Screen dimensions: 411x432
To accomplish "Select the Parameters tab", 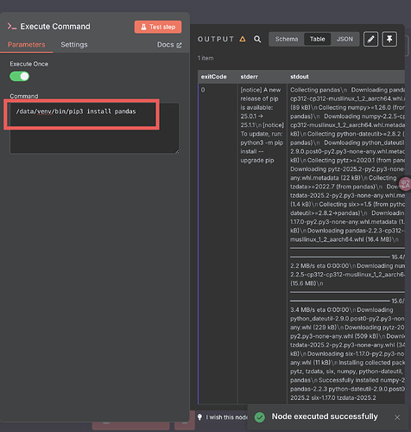I will (x=27, y=45).
